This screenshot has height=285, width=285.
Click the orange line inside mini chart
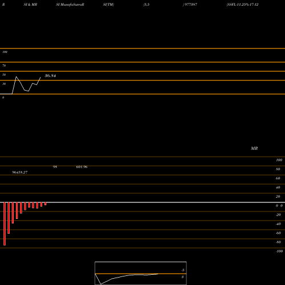click(x=141, y=274)
